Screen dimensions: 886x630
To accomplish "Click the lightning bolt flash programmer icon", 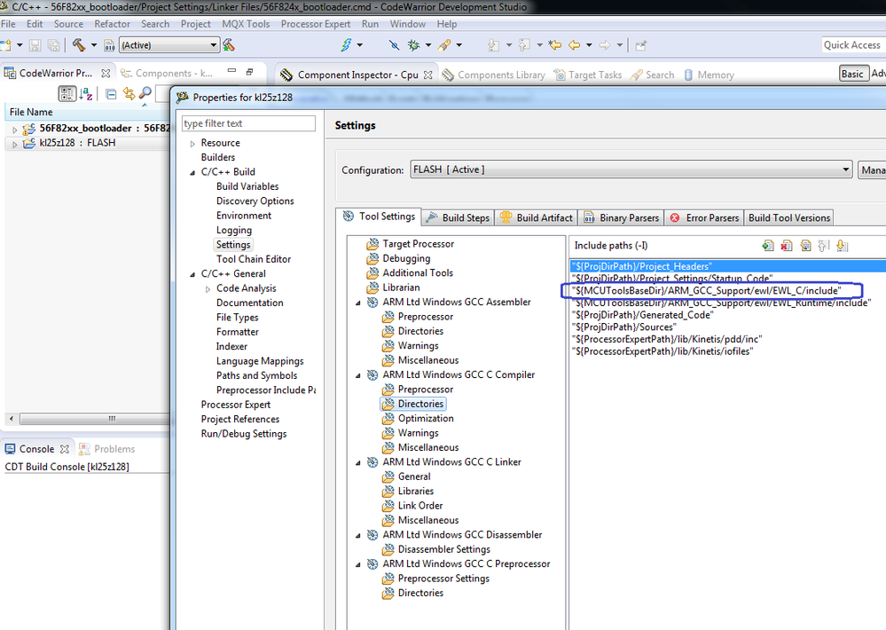I will coord(346,45).
